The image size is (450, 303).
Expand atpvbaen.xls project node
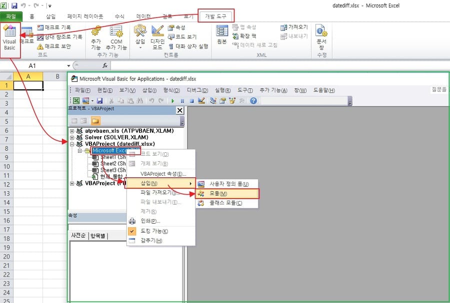[72, 131]
